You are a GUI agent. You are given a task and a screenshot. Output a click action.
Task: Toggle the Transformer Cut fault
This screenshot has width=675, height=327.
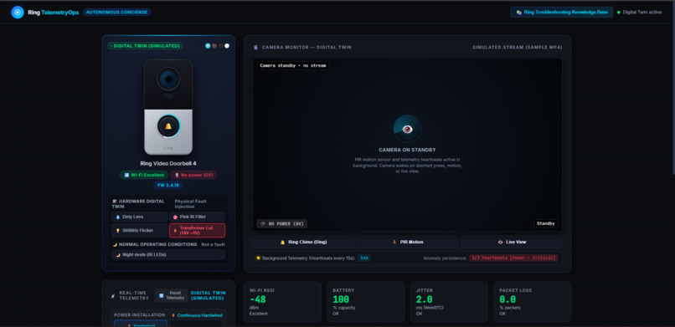pos(197,230)
